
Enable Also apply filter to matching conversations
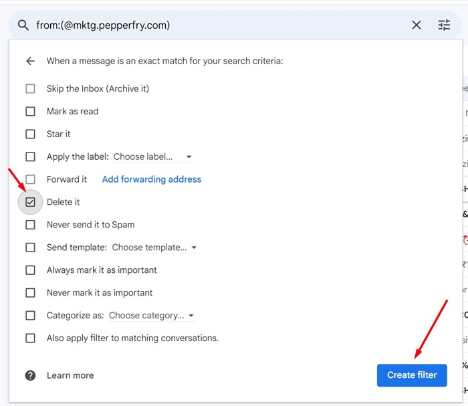pos(30,338)
